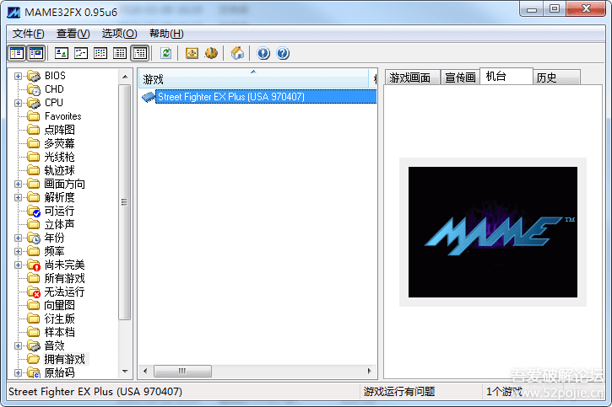Screen dimensions: 612x407
Task: Switch to the 机台 tab
Action: coord(506,76)
